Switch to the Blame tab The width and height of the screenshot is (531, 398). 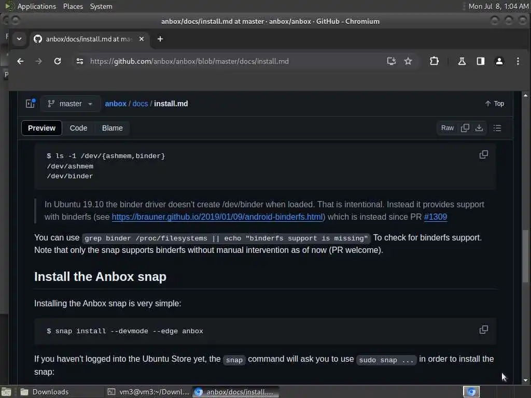coord(113,128)
